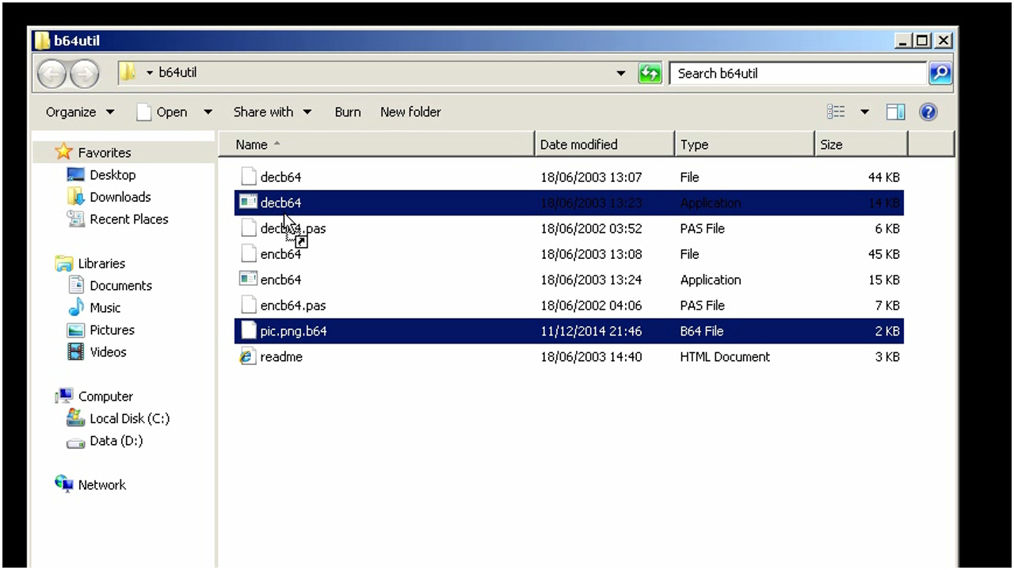Click the Favorites star icon
The image size is (1014, 570).
(x=64, y=152)
